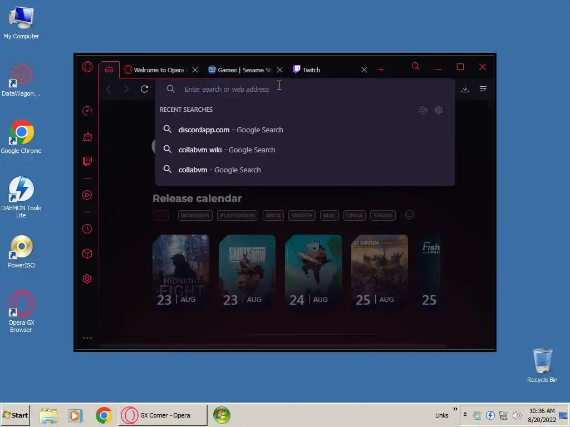Launch Chrome from the taskbar
The image size is (570, 427).
tap(104, 415)
